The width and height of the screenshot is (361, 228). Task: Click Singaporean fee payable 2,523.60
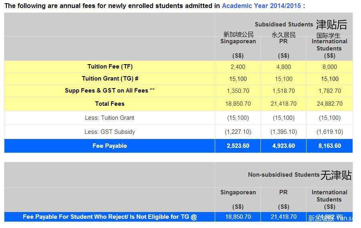pyautogui.click(x=238, y=146)
